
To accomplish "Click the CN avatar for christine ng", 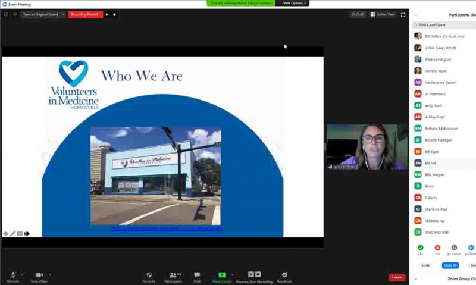I will (418, 221).
